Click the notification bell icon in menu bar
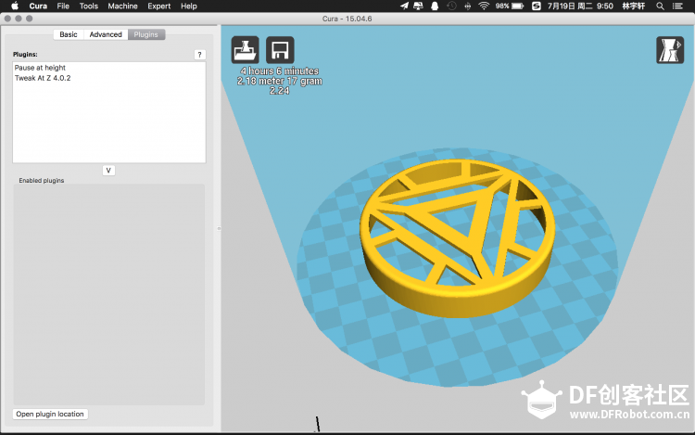 (435, 6)
